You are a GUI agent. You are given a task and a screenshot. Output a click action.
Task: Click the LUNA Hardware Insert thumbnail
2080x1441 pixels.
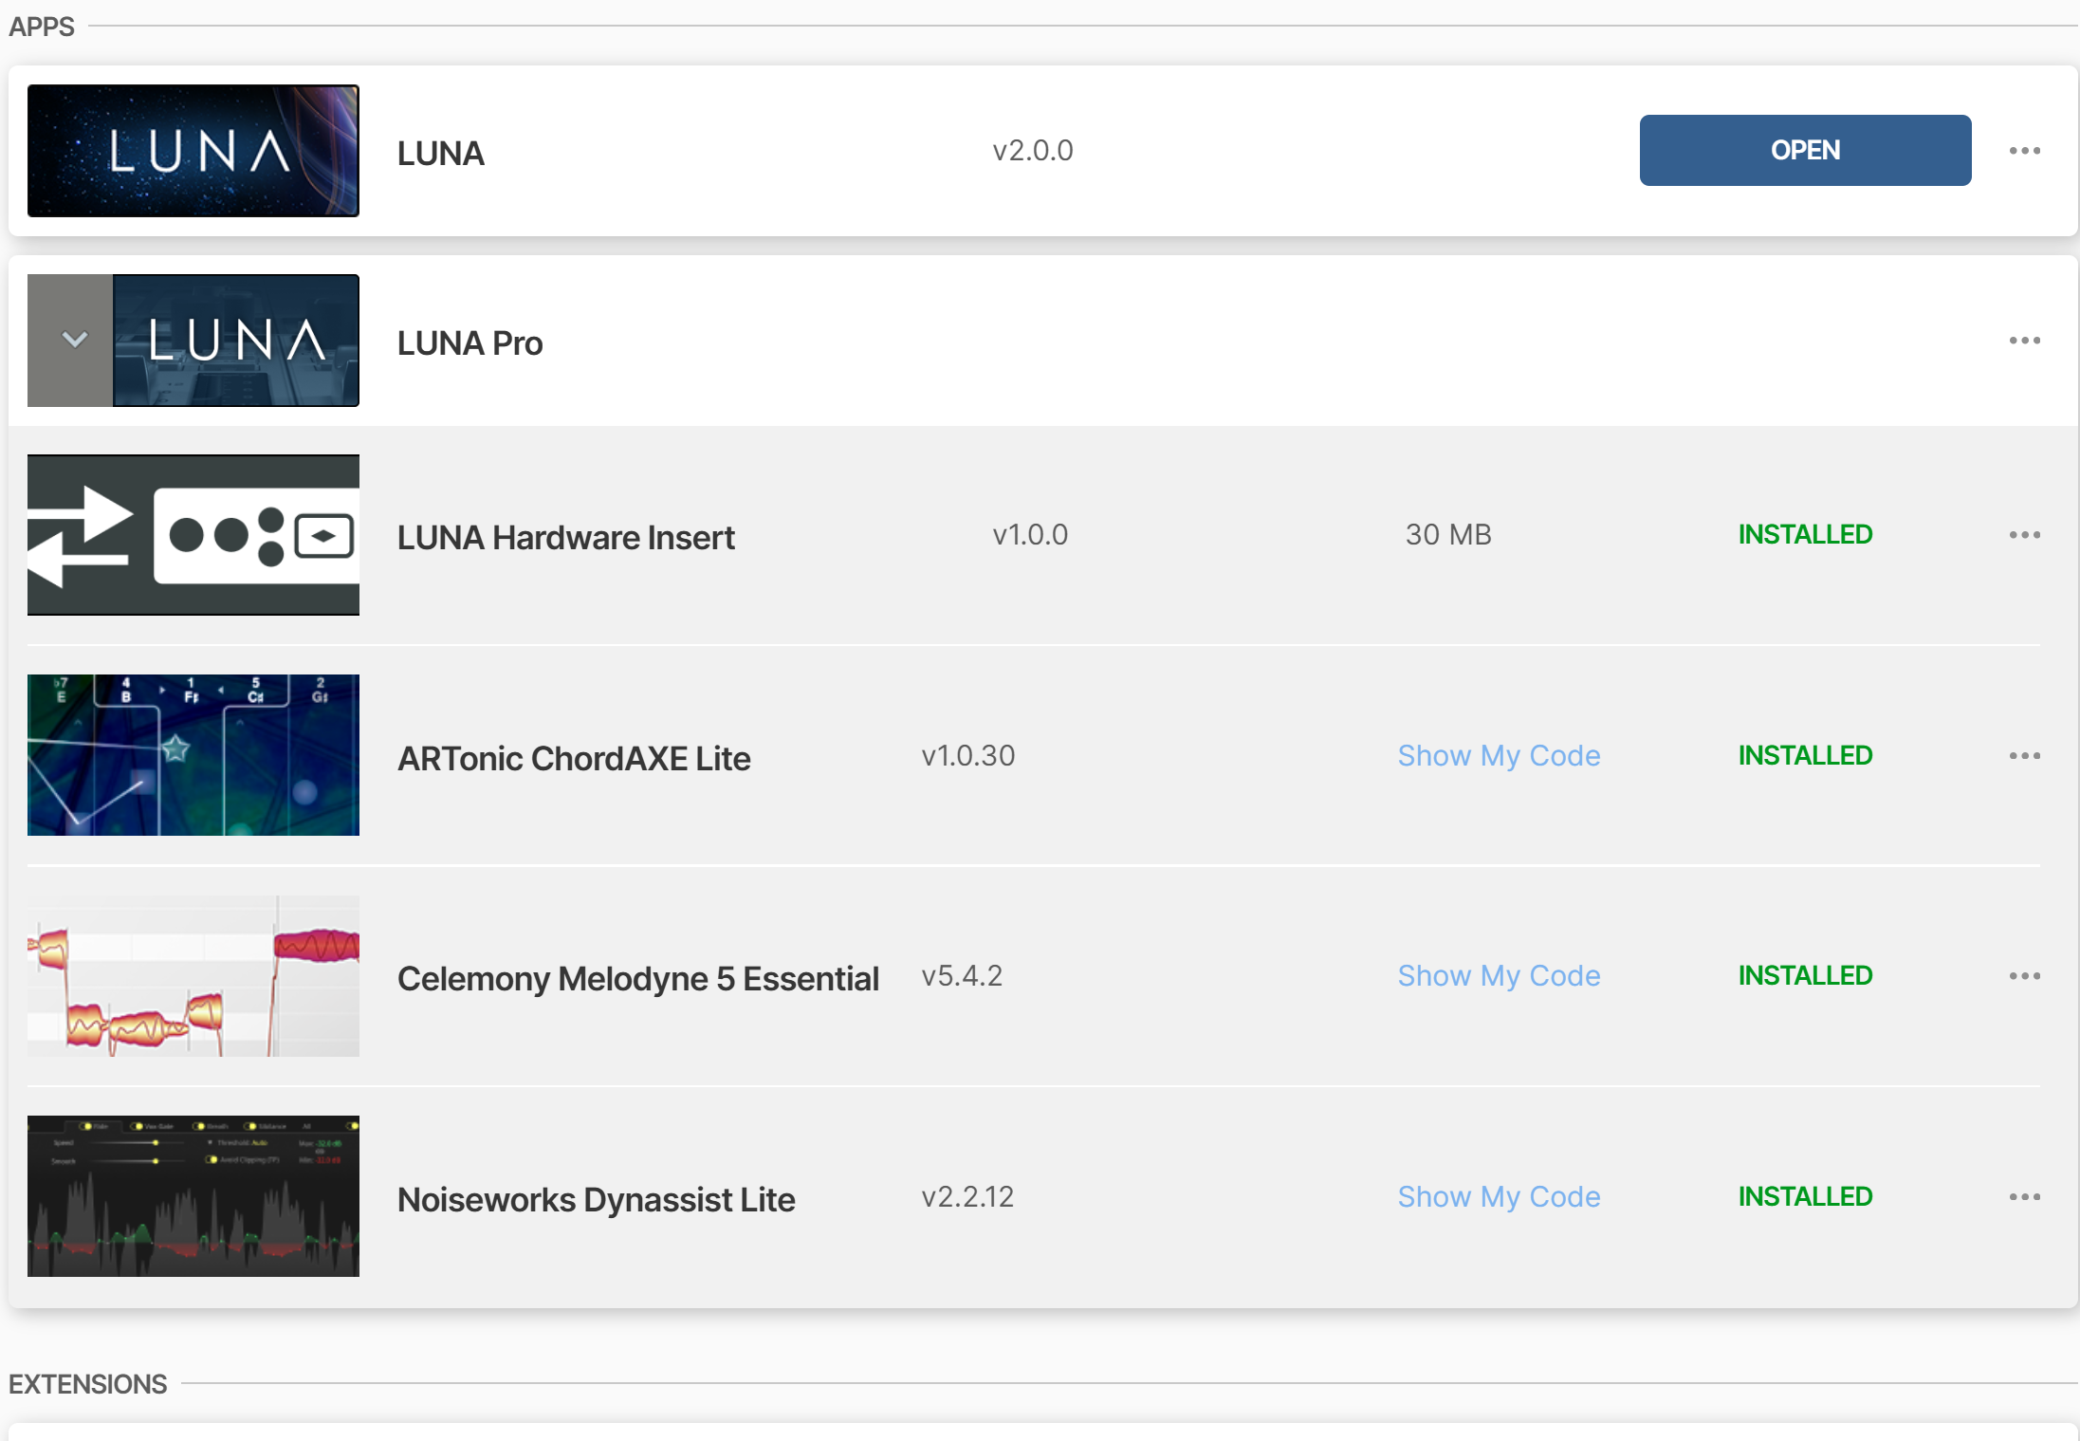193,535
